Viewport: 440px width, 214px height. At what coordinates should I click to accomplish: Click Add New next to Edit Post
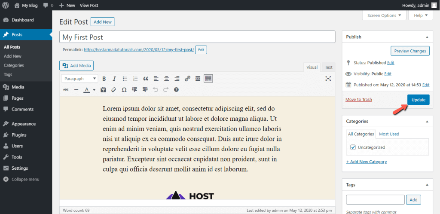coord(102,22)
